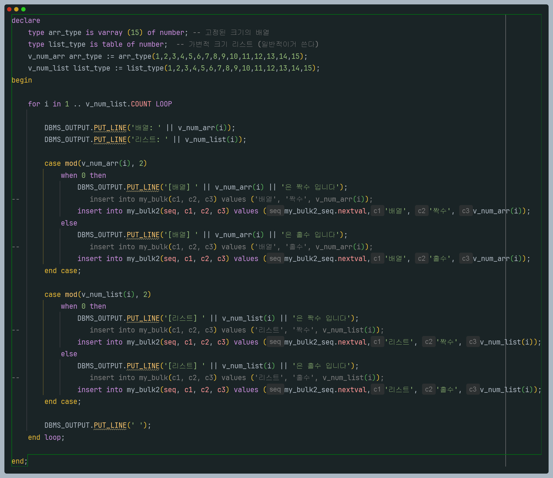Screen dimensions: 553x478
Task: Click 'c2' inlay hint in 리스트 홀수 insert
Action: [x=429, y=390]
